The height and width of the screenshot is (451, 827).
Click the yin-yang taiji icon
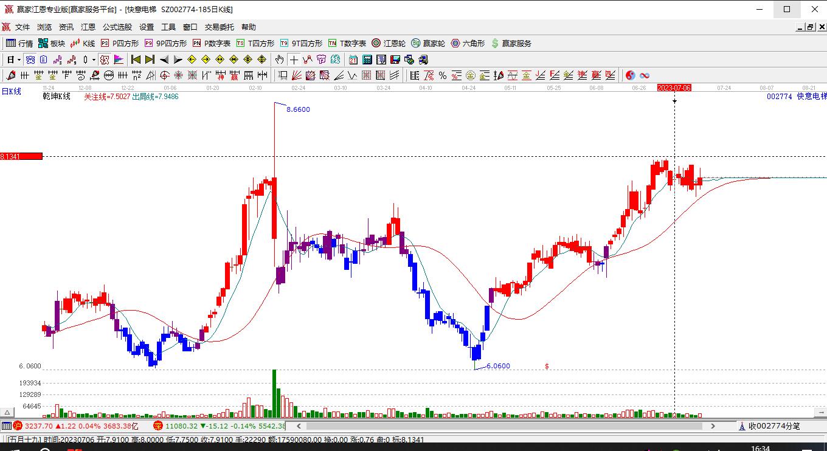coord(631,75)
